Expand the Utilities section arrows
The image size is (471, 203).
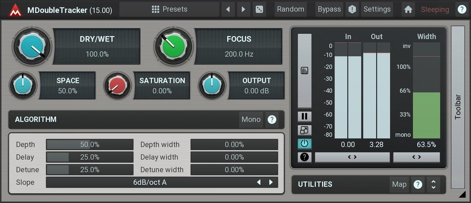pos(433,184)
